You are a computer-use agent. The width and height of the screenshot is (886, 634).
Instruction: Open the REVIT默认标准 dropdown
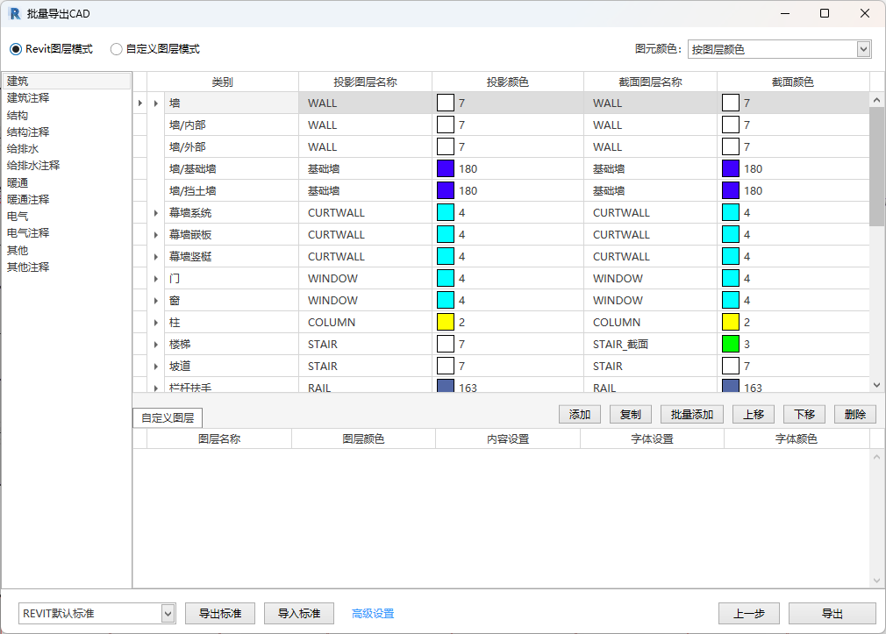coord(168,613)
